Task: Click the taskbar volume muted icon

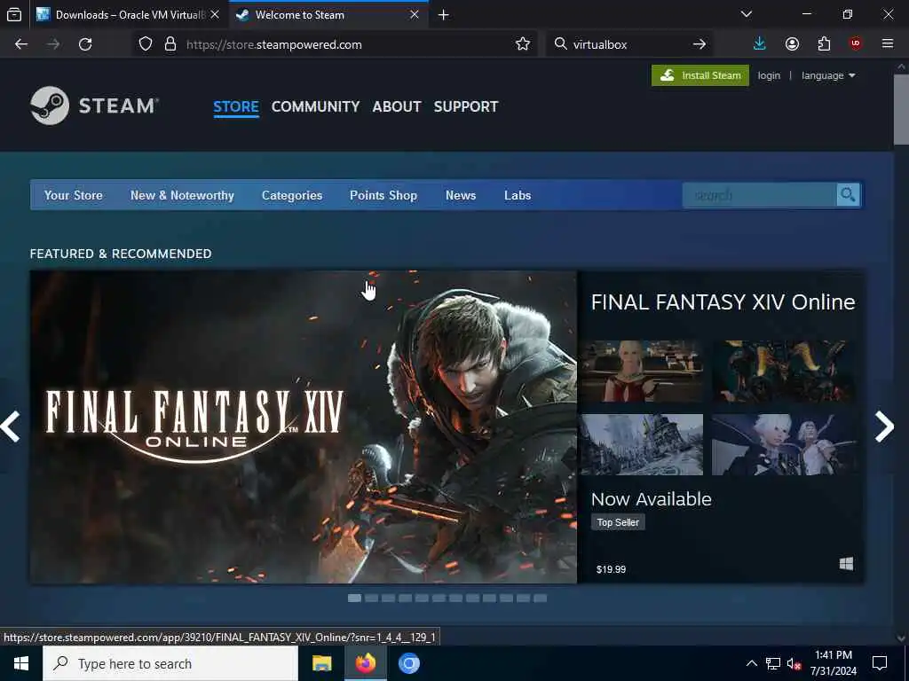Action: click(794, 664)
